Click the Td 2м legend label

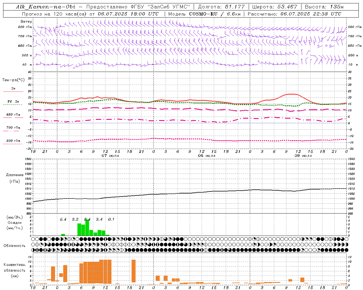point(13,101)
